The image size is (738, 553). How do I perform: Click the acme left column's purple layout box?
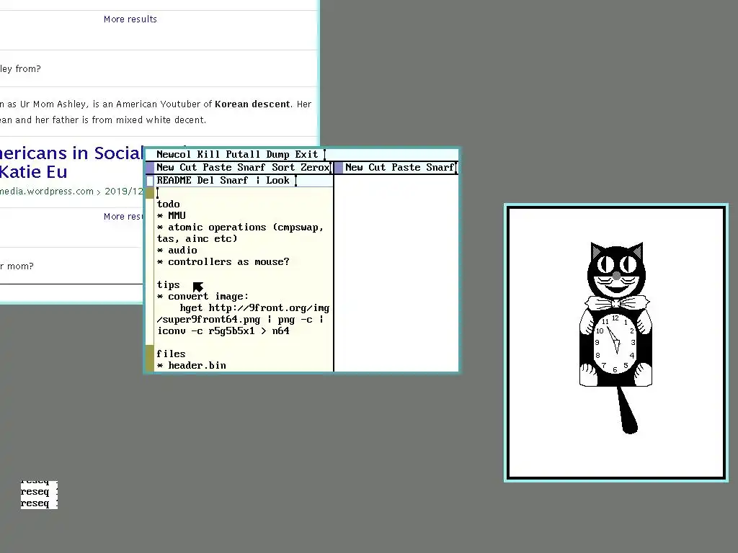(150, 167)
